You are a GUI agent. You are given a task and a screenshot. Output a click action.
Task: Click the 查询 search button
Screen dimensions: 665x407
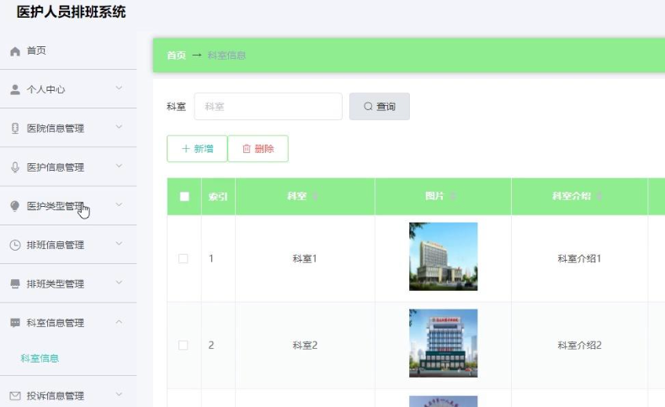pyautogui.click(x=380, y=107)
